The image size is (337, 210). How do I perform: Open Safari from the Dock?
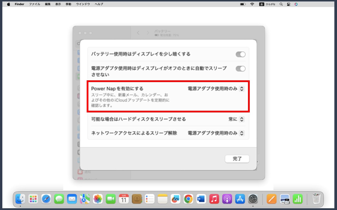coord(46,199)
